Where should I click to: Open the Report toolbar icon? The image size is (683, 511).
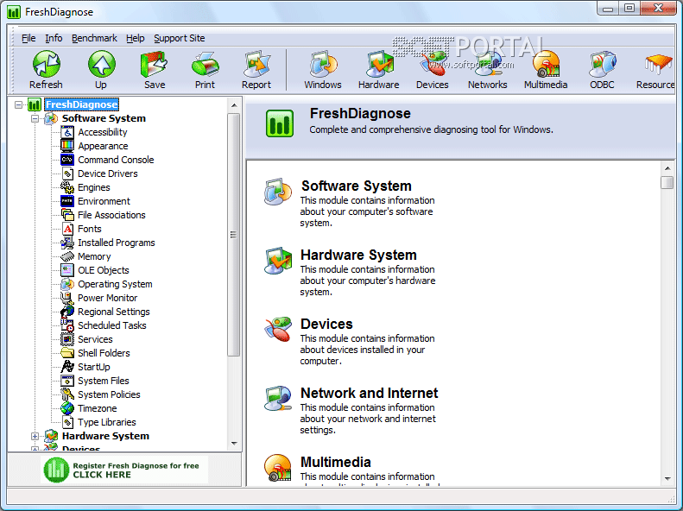click(x=256, y=65)
